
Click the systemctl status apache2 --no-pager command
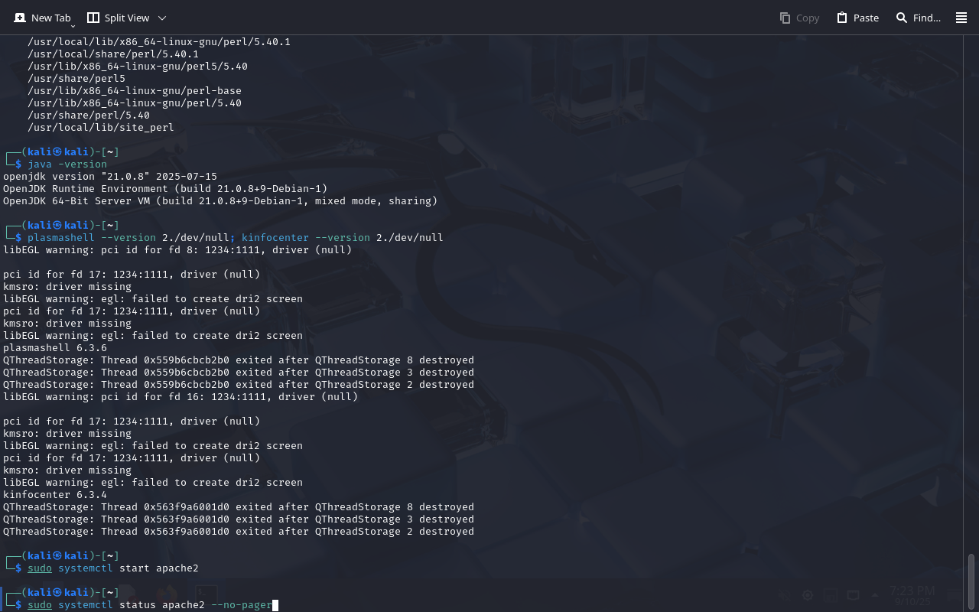pyautogui.click(x=150, y=605)
